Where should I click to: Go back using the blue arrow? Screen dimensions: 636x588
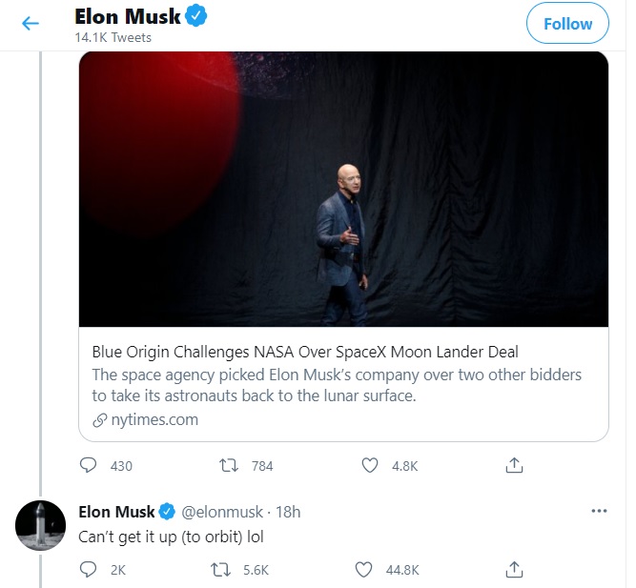click(x=31, y=23)
